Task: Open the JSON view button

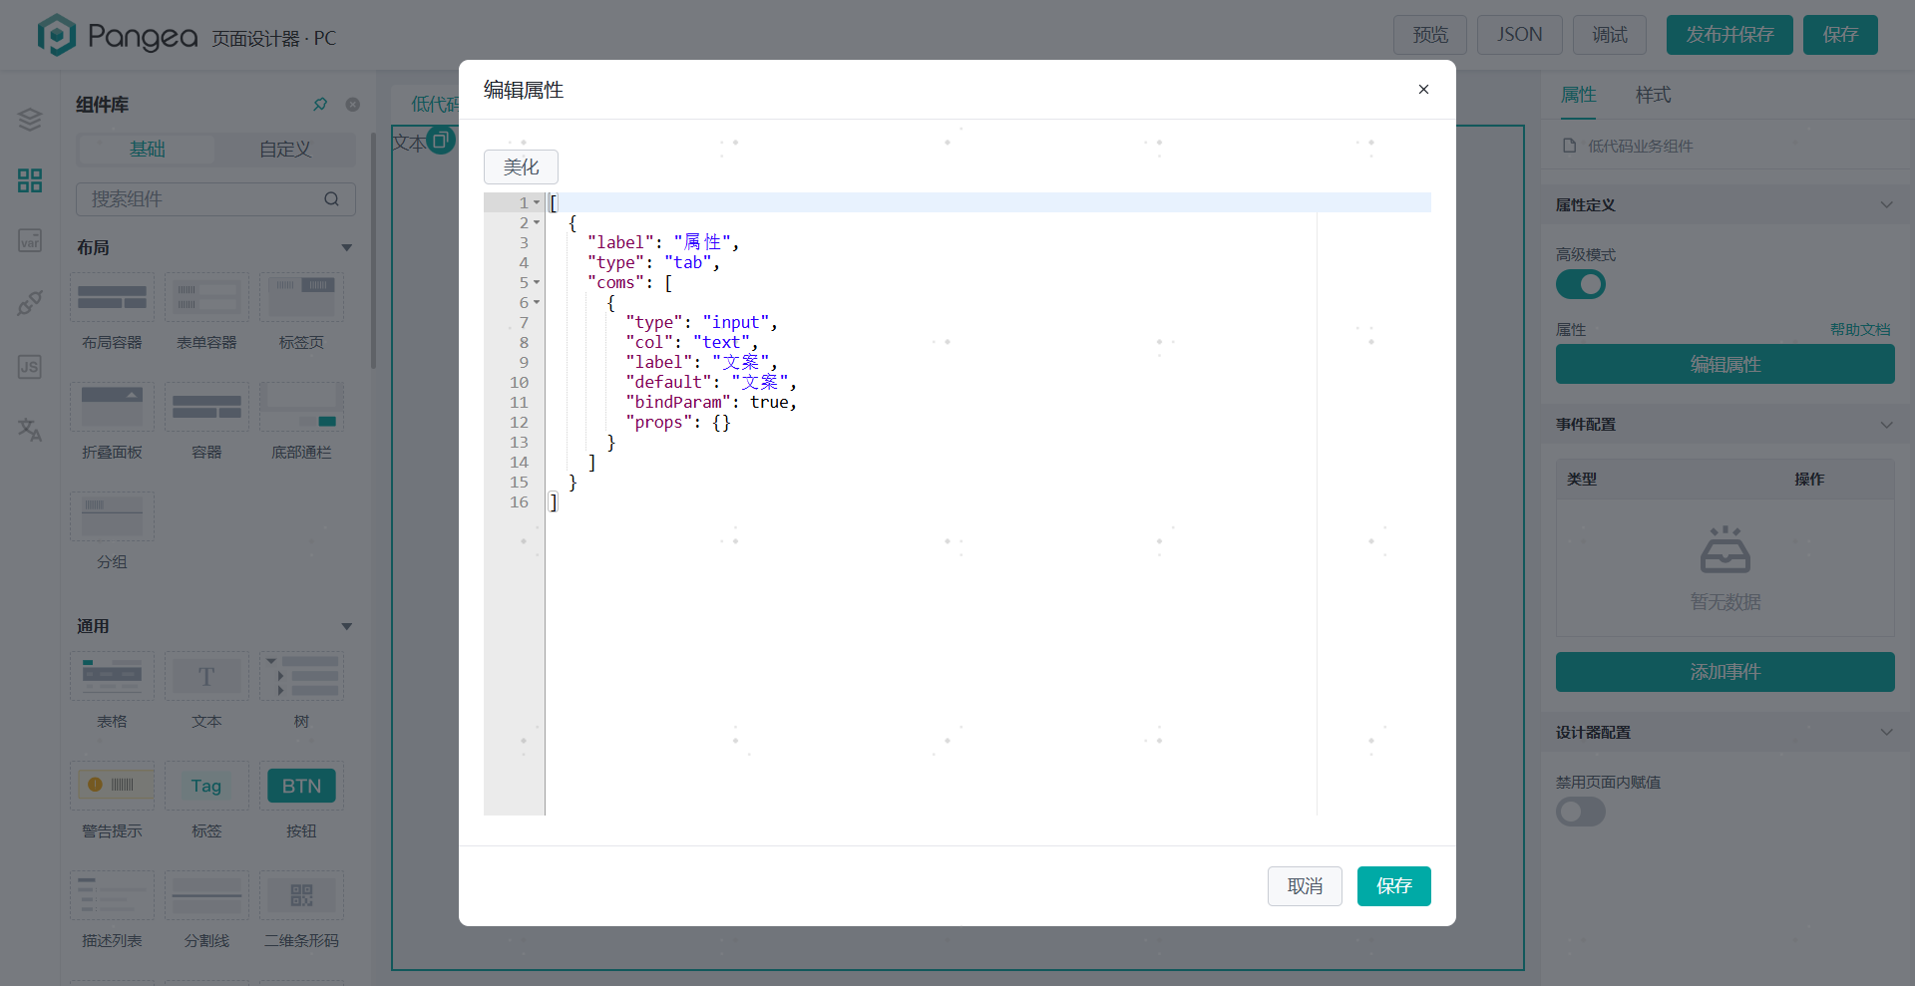Action: (1520, 35)
